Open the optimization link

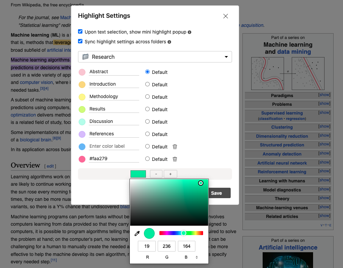(23, 115)
